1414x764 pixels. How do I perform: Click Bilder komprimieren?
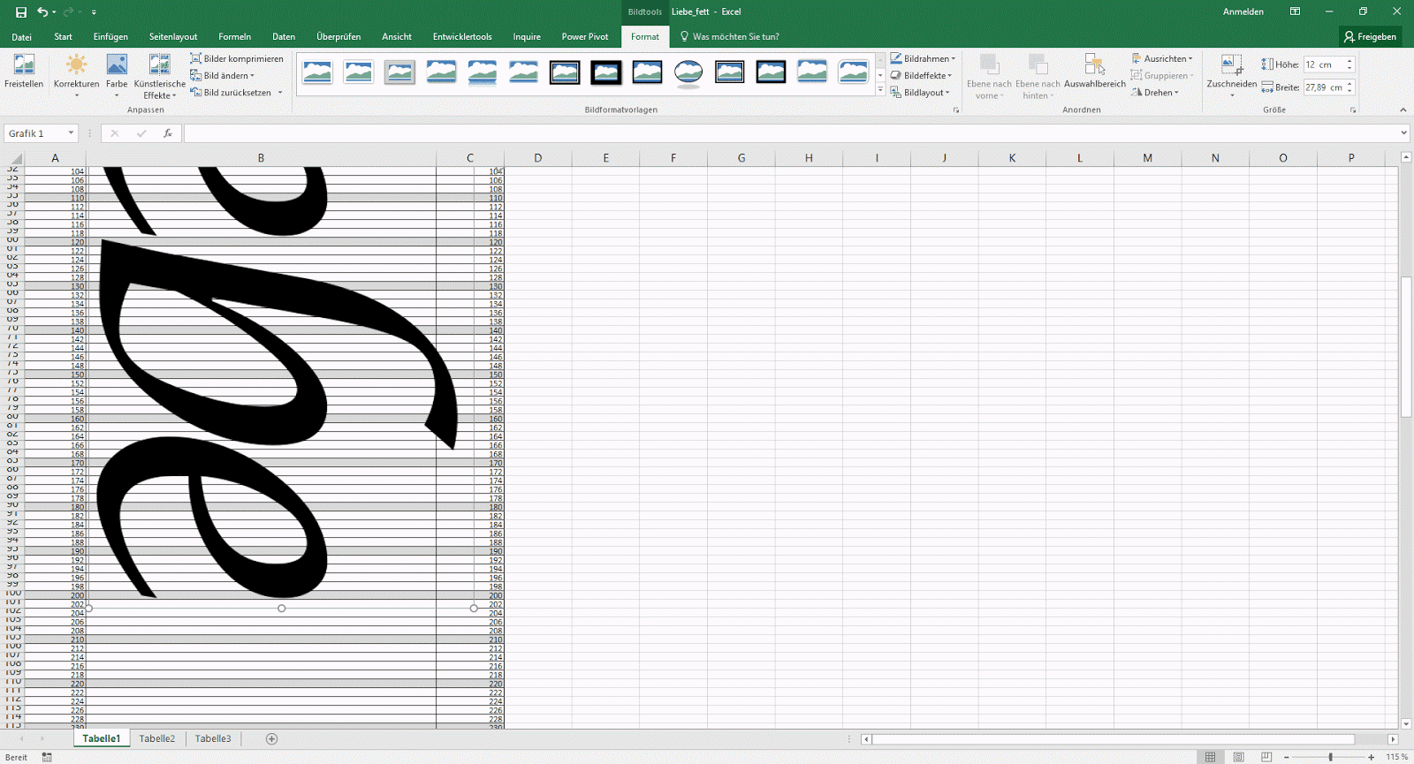pyautogui.click(x=237, y=58)
